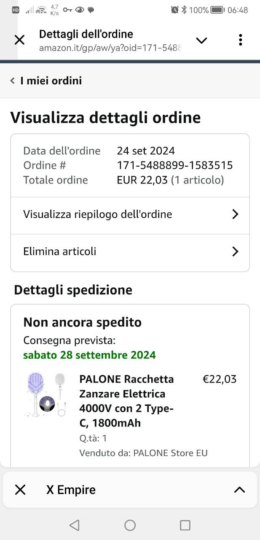Open the three-dot browser menu
Image resolution: width=260 pixels, height=540 pixels.
pyautogui.click(x=240, y=40)
